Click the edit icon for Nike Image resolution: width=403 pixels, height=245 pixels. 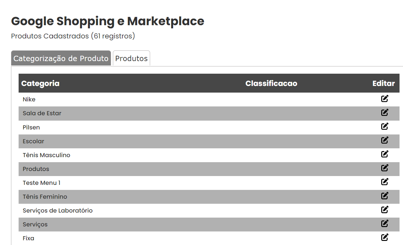point(384,99)
